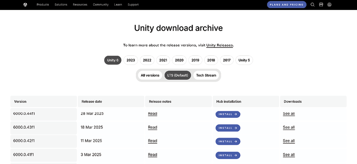Read release notes for 6000.0.43f1
The width and height of the screenshot is (357, 164).
pyautogui.click(x=153, y=127)
